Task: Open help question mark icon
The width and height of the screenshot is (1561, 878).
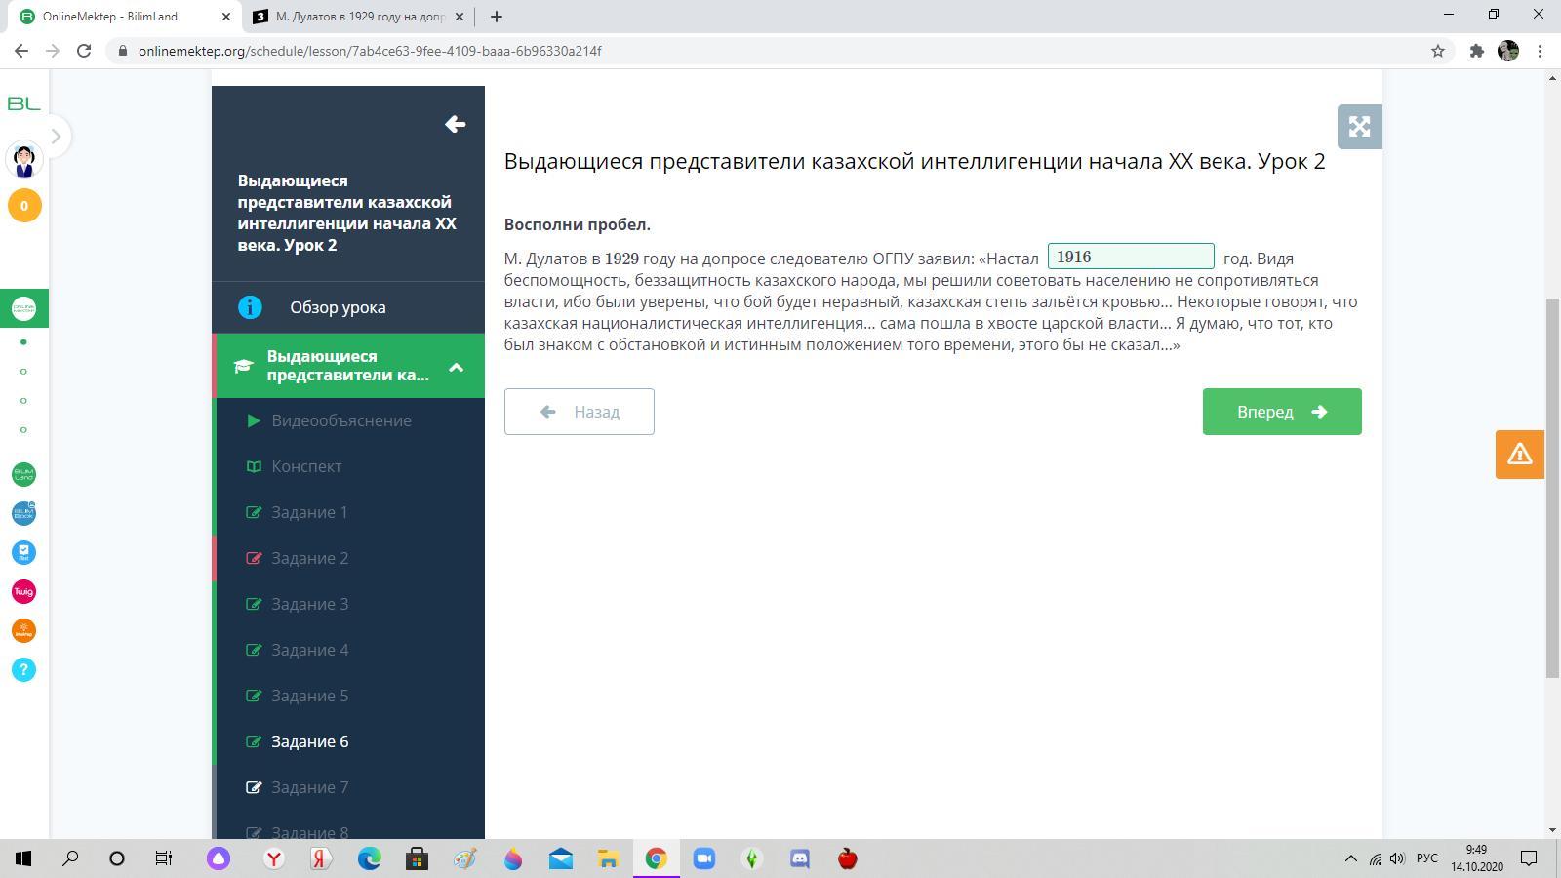Action: 24,669
